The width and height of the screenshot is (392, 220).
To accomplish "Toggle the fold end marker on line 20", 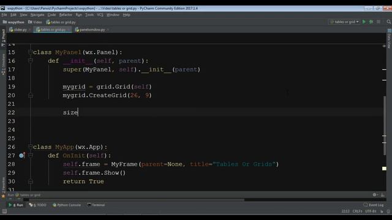I will coord(31,95).
